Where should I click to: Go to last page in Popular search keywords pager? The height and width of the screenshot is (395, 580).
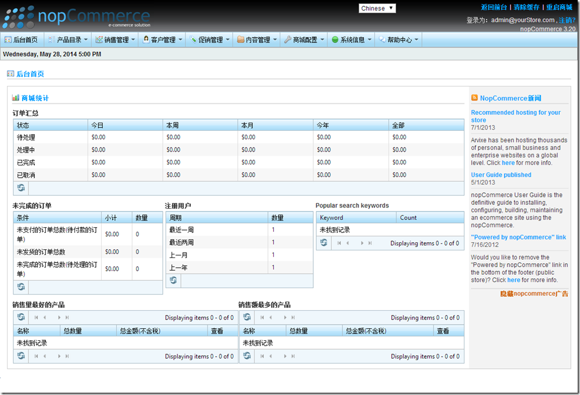click(370, 243)
